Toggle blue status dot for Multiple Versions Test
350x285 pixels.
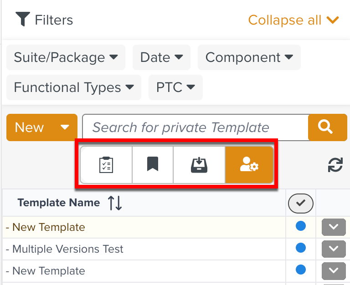point(301,248)
